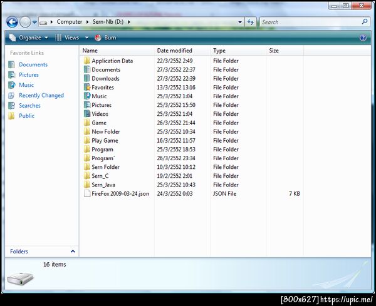Viewport: 376px width, 306px height.
Task: Click the drive icon in details pane
Action: 20,278
